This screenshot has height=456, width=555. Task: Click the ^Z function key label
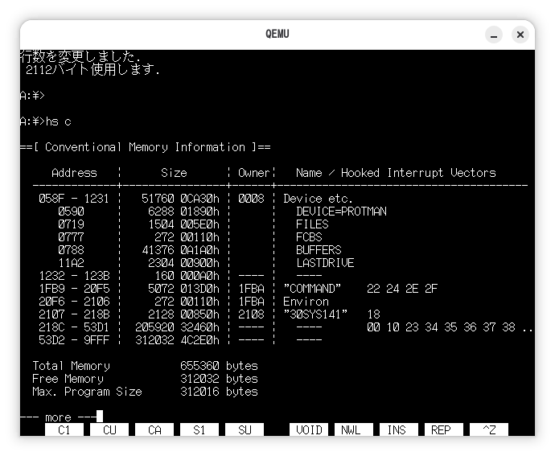[x=489, y=429]
